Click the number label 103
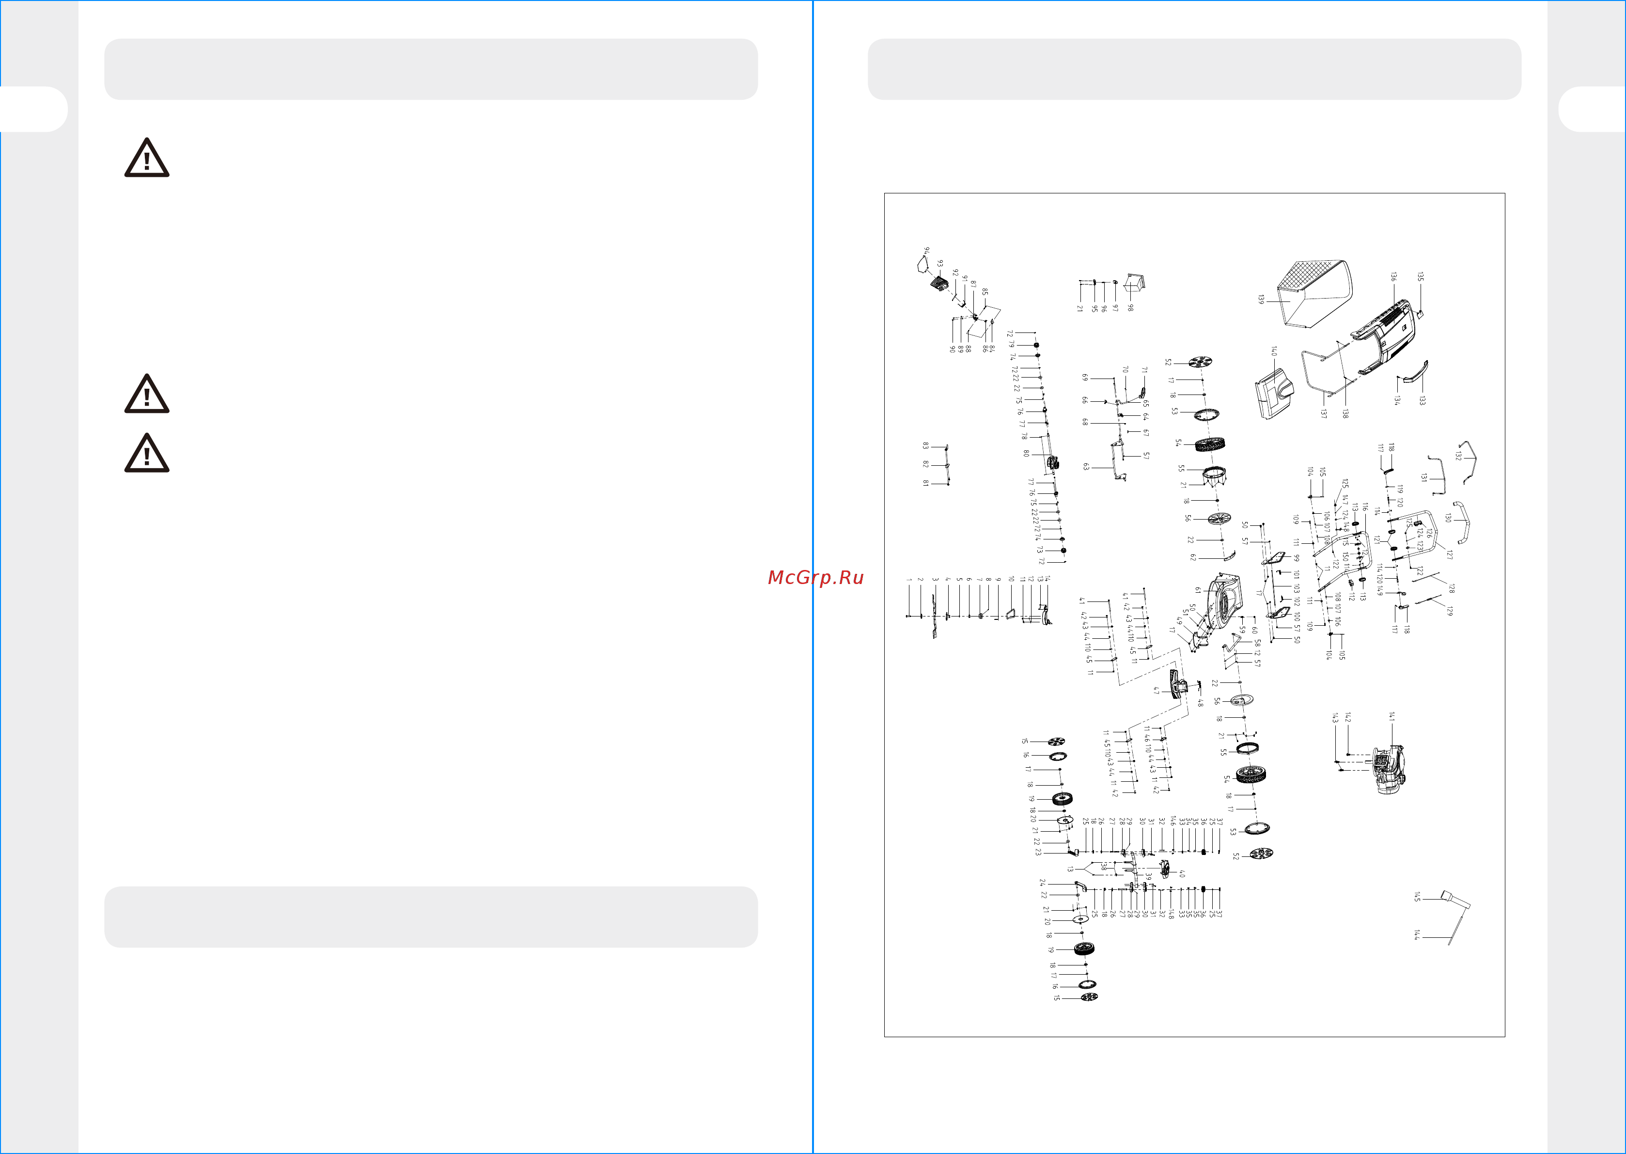Image resolution: width=1626 pixels, height=1154 pixels. tap(1296, 588)
